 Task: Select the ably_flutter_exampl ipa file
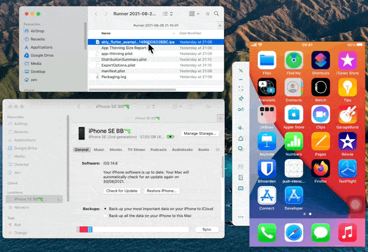pos(156,42)
